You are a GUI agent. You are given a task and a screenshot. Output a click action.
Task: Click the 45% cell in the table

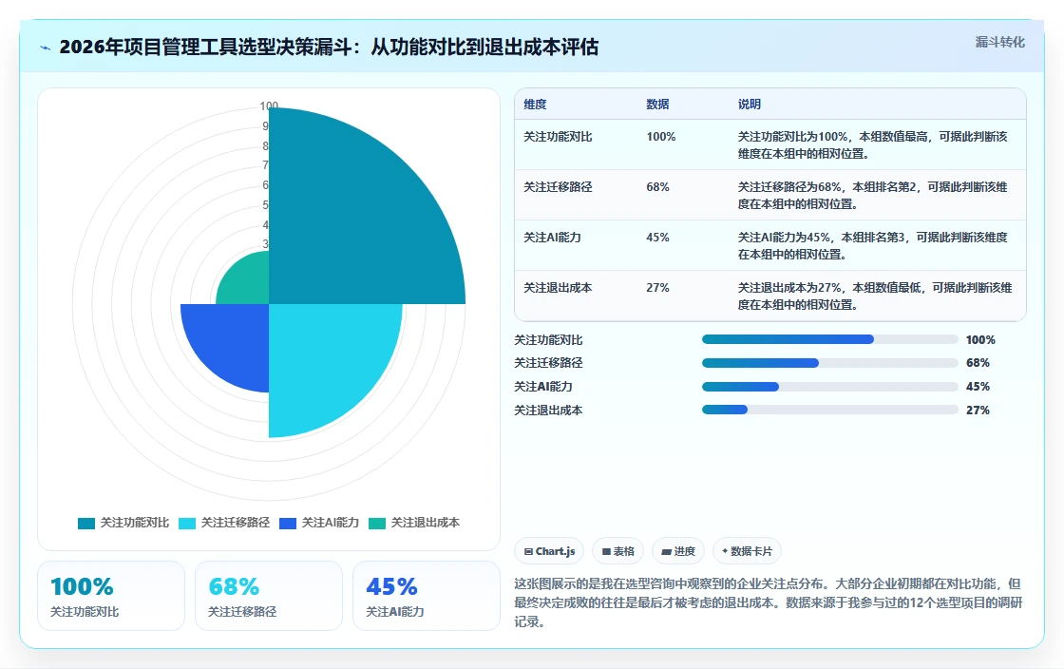click(657, 238)
